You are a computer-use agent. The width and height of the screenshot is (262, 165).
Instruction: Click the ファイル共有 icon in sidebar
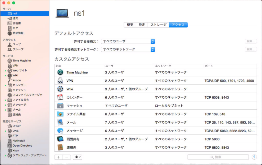click(10, 100)
